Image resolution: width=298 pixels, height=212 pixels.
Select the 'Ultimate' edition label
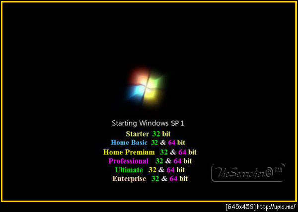[129, 170]
